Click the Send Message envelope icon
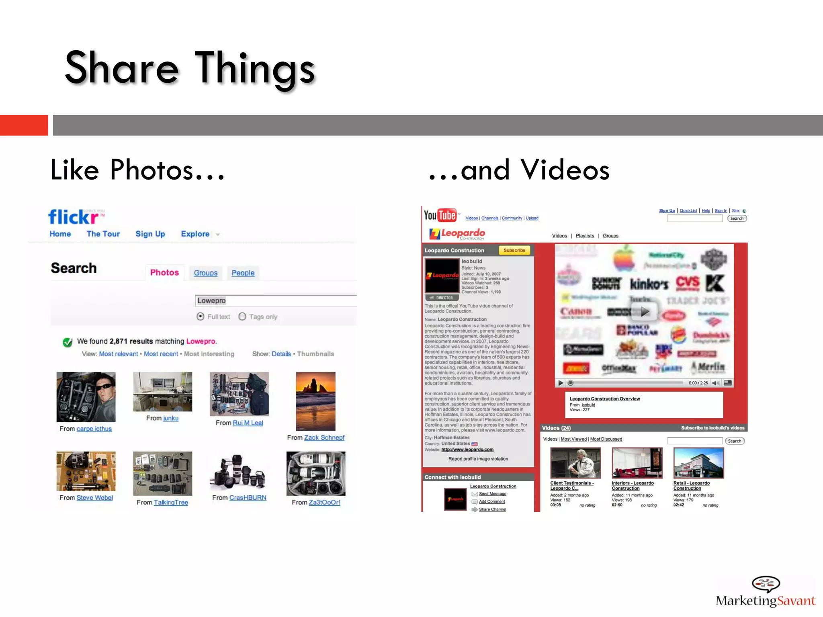The height and width of the screenshot is (617, 823). [475, 494]
